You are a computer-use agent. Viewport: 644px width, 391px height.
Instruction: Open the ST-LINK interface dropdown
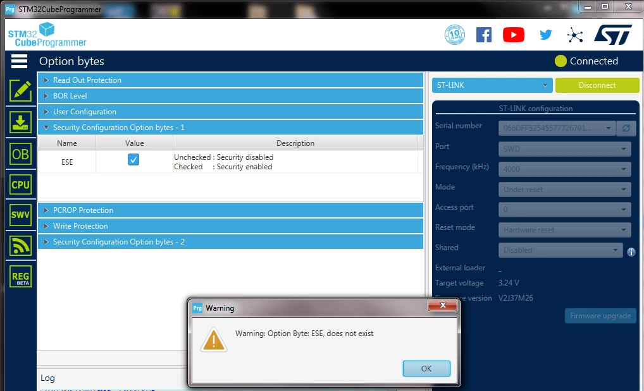point(492,85)
